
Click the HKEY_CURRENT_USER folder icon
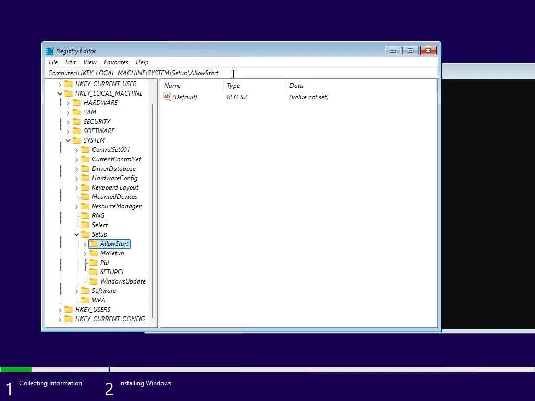(x=68, y=84)
